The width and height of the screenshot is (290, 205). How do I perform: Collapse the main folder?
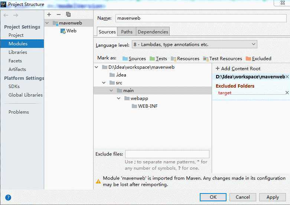111,91
